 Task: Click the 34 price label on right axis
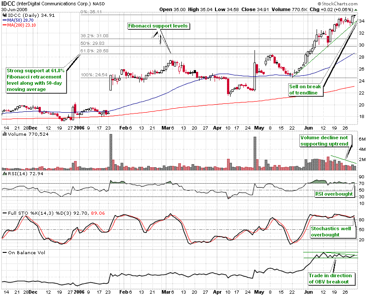point(361,21)
